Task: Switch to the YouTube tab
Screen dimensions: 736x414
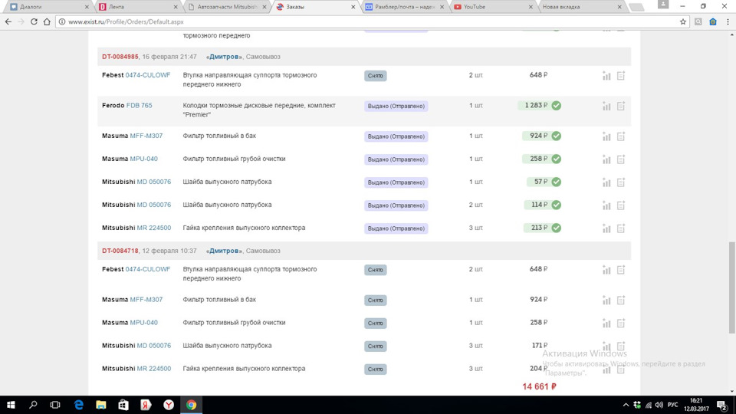Action: 493,7
